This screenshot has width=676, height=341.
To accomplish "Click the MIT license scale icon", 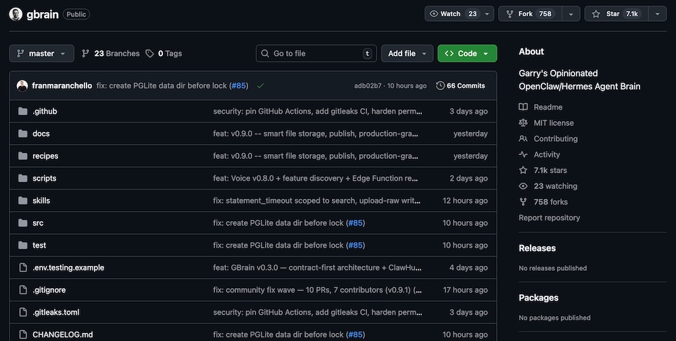I will click(x=523, y=123).
